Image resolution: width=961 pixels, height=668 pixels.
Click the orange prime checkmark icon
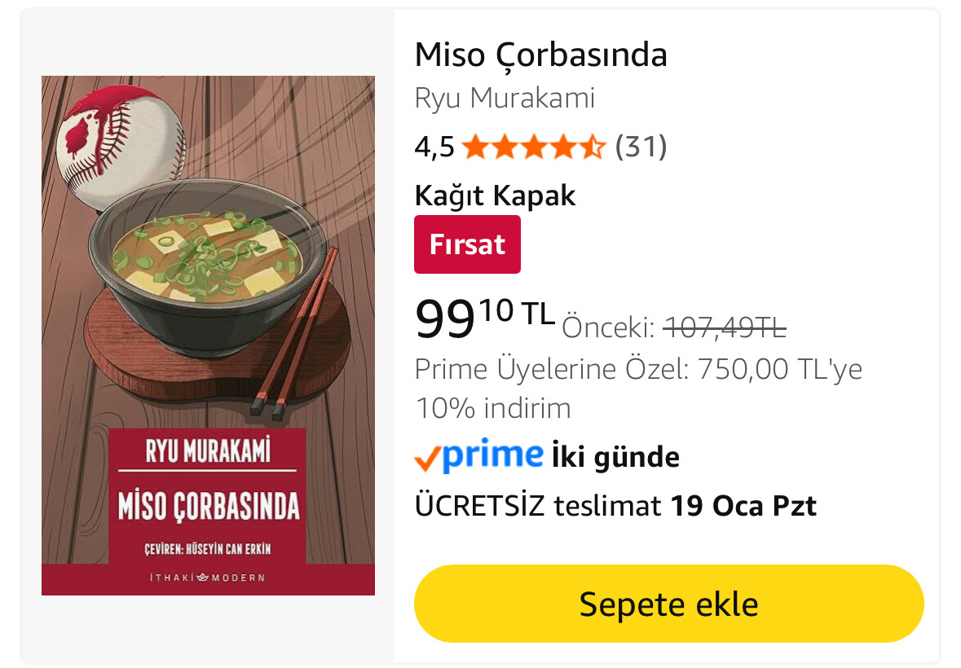tap(427, 459)
